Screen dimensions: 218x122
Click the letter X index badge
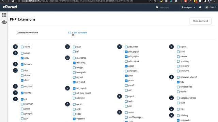tap(171, 115)
